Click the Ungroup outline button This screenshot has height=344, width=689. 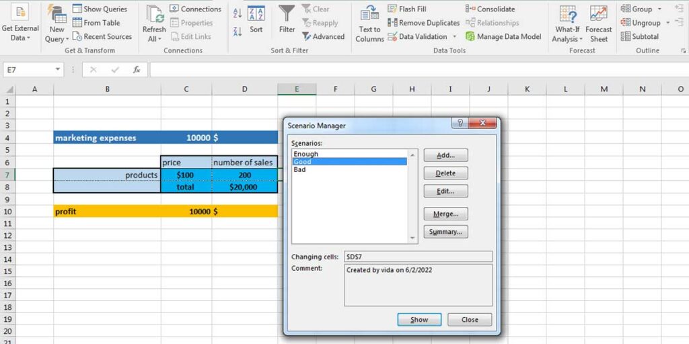[641, 23]
